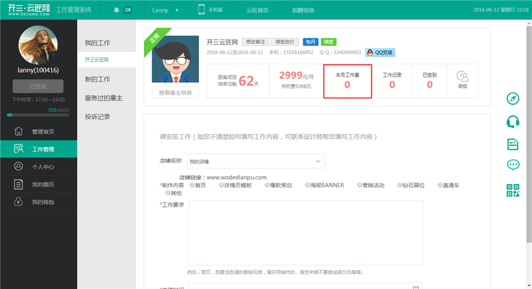Click the green 续签 button
This screenshot has height=289, width=532.
coord(328,42)
